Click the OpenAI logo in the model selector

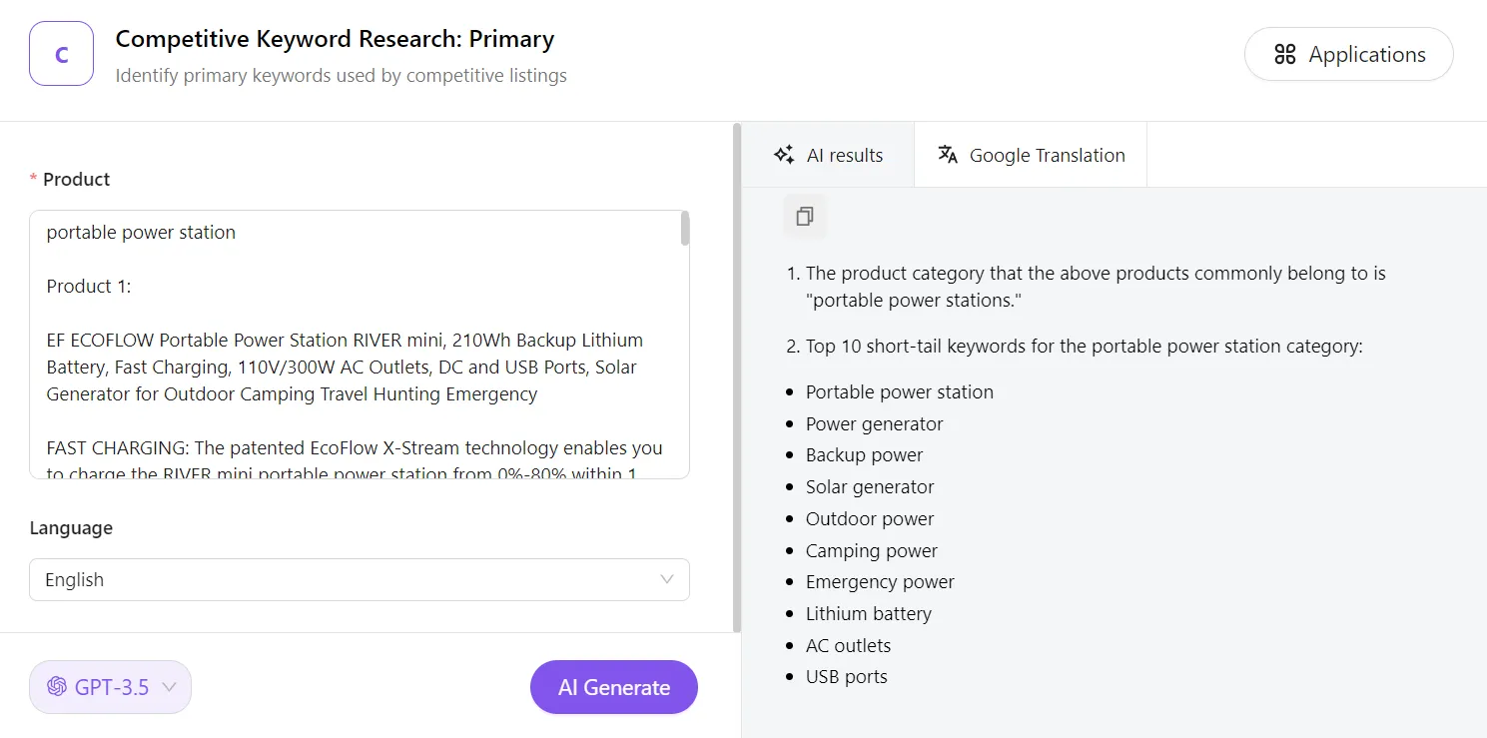tap(57, 687)
